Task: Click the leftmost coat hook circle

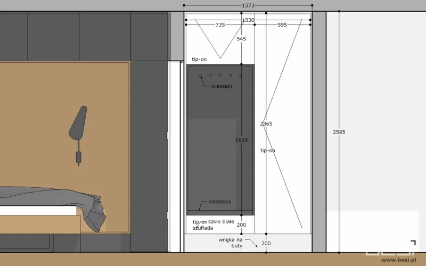Action: [200, 75]
